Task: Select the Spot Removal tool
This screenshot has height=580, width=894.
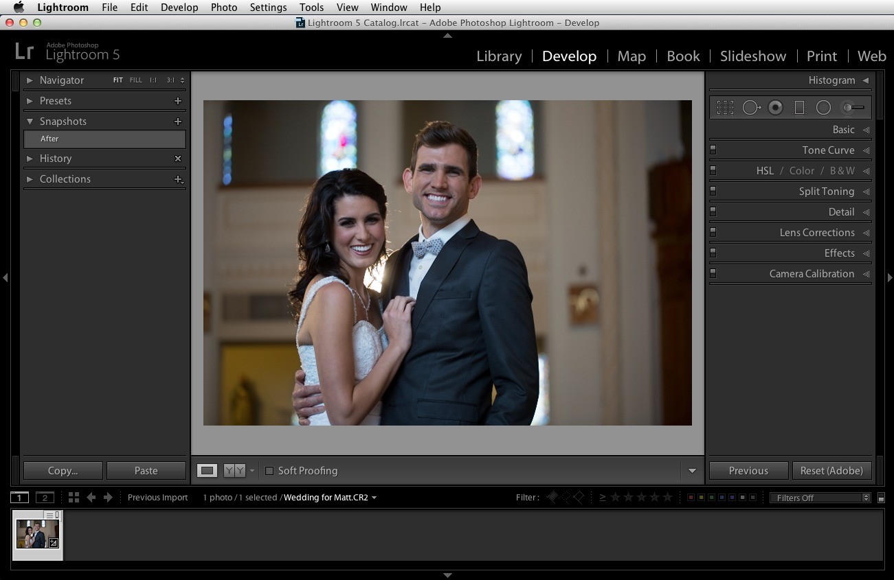Action: click(752, 108)
